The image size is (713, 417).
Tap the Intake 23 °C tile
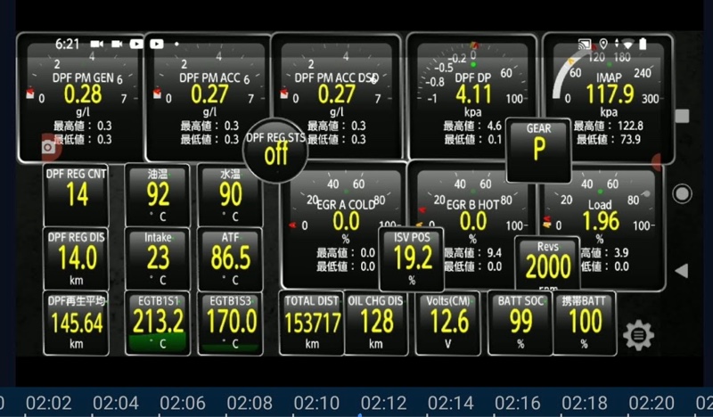(x=158, y=258)
